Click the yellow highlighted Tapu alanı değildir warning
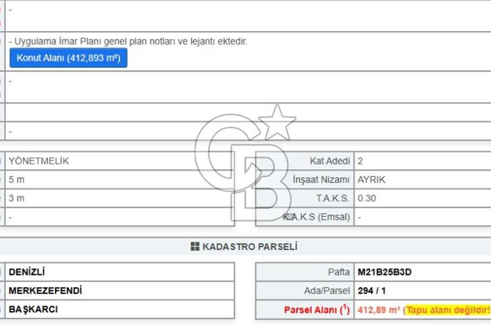 [x=448, y=310]
